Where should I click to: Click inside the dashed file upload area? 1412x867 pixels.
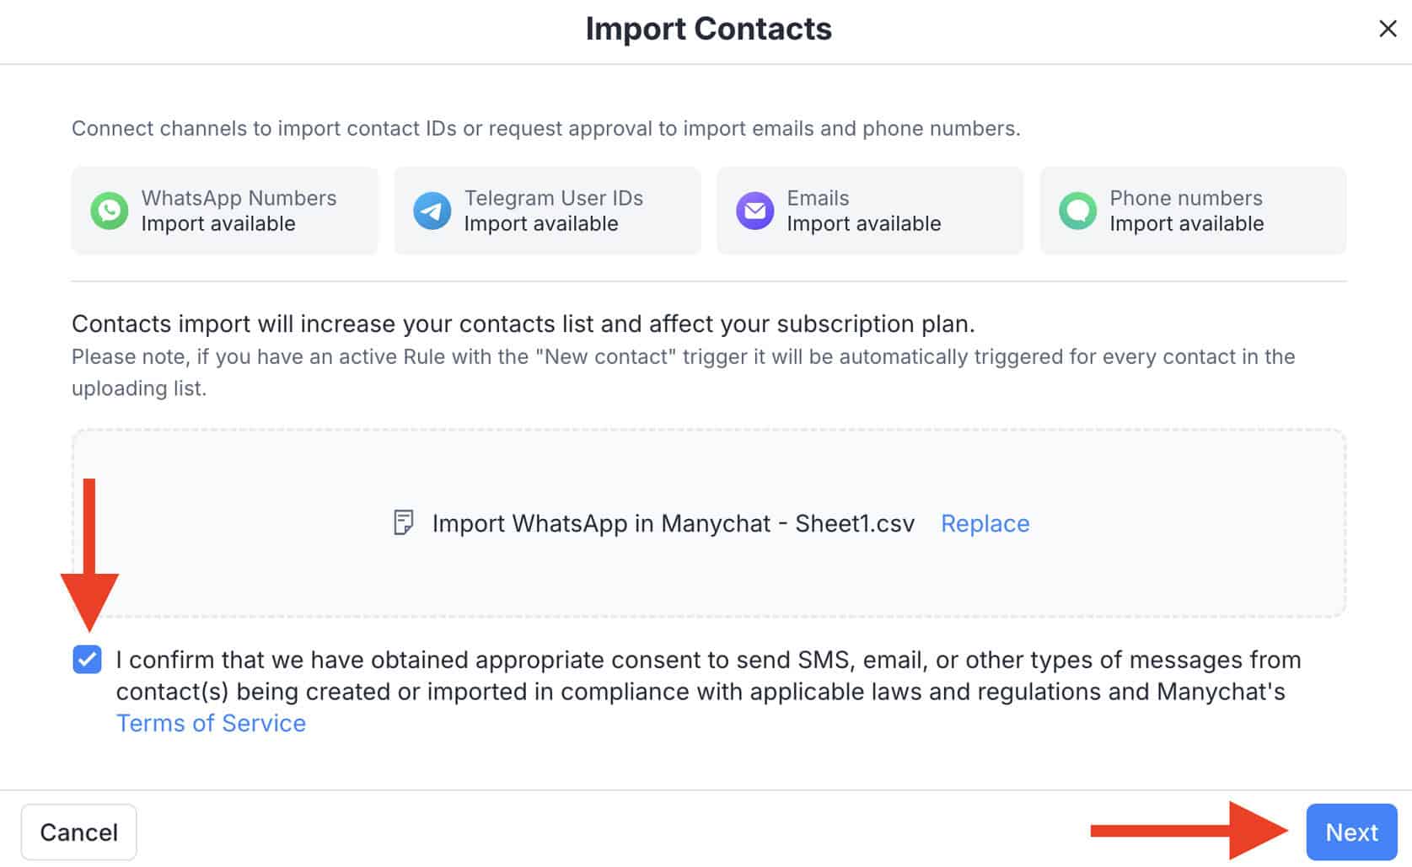[708, 472]
